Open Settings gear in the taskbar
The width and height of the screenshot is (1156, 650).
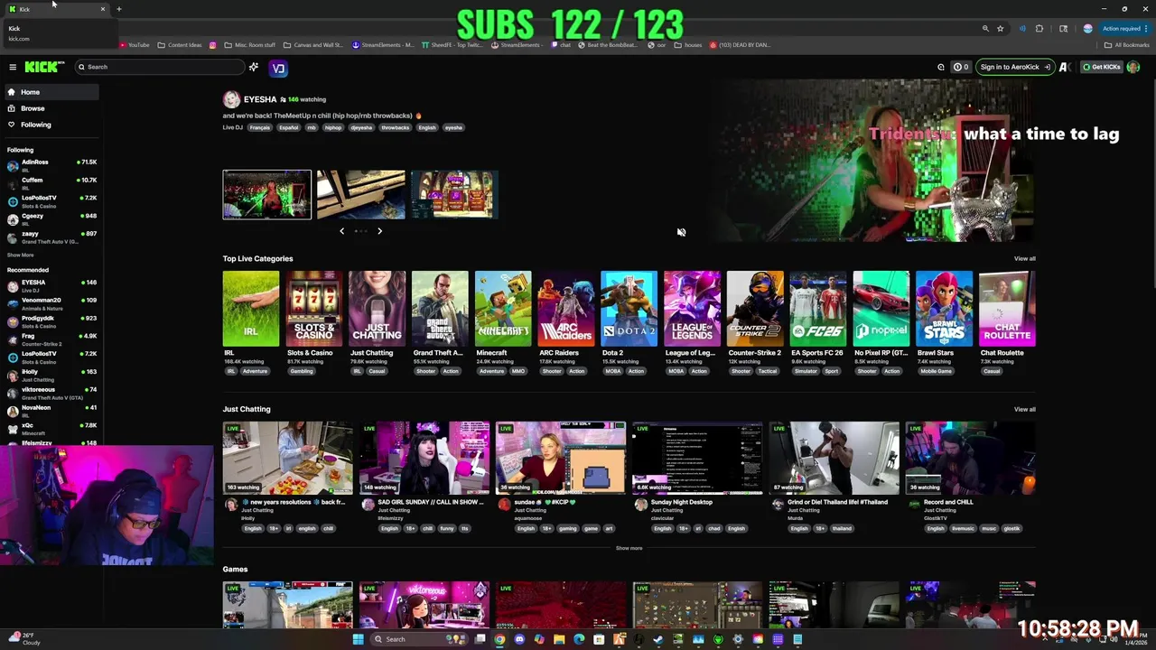(738, 639)
